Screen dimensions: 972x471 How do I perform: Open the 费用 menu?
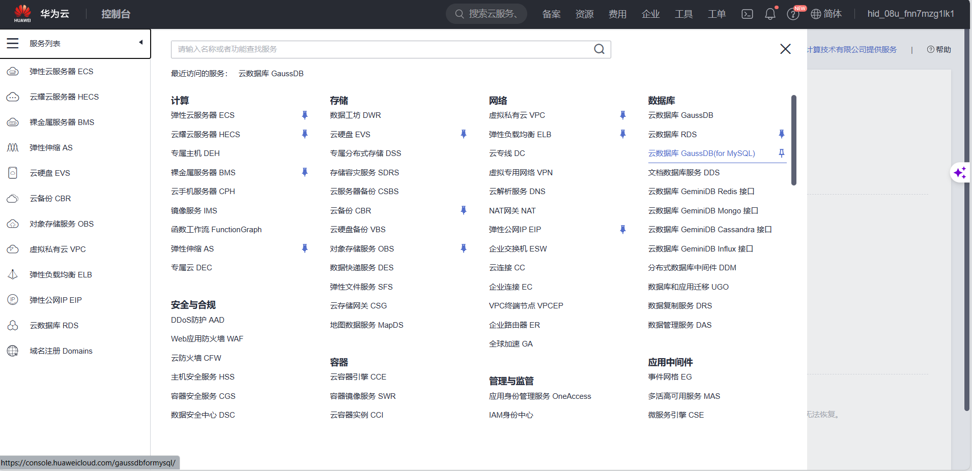click(617, 14)
